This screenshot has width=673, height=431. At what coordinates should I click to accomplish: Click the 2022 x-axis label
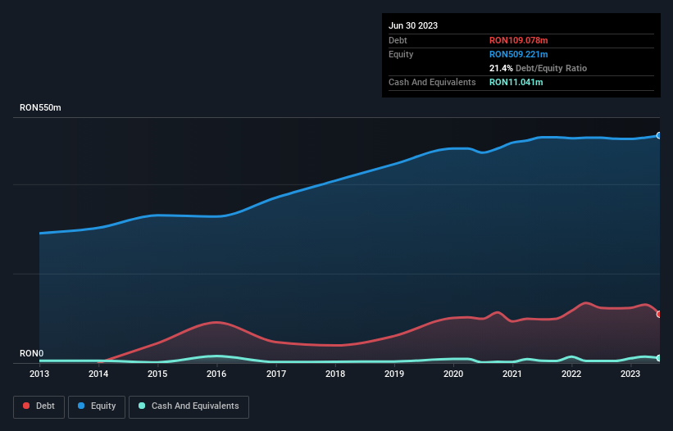(x=571, y=374)
